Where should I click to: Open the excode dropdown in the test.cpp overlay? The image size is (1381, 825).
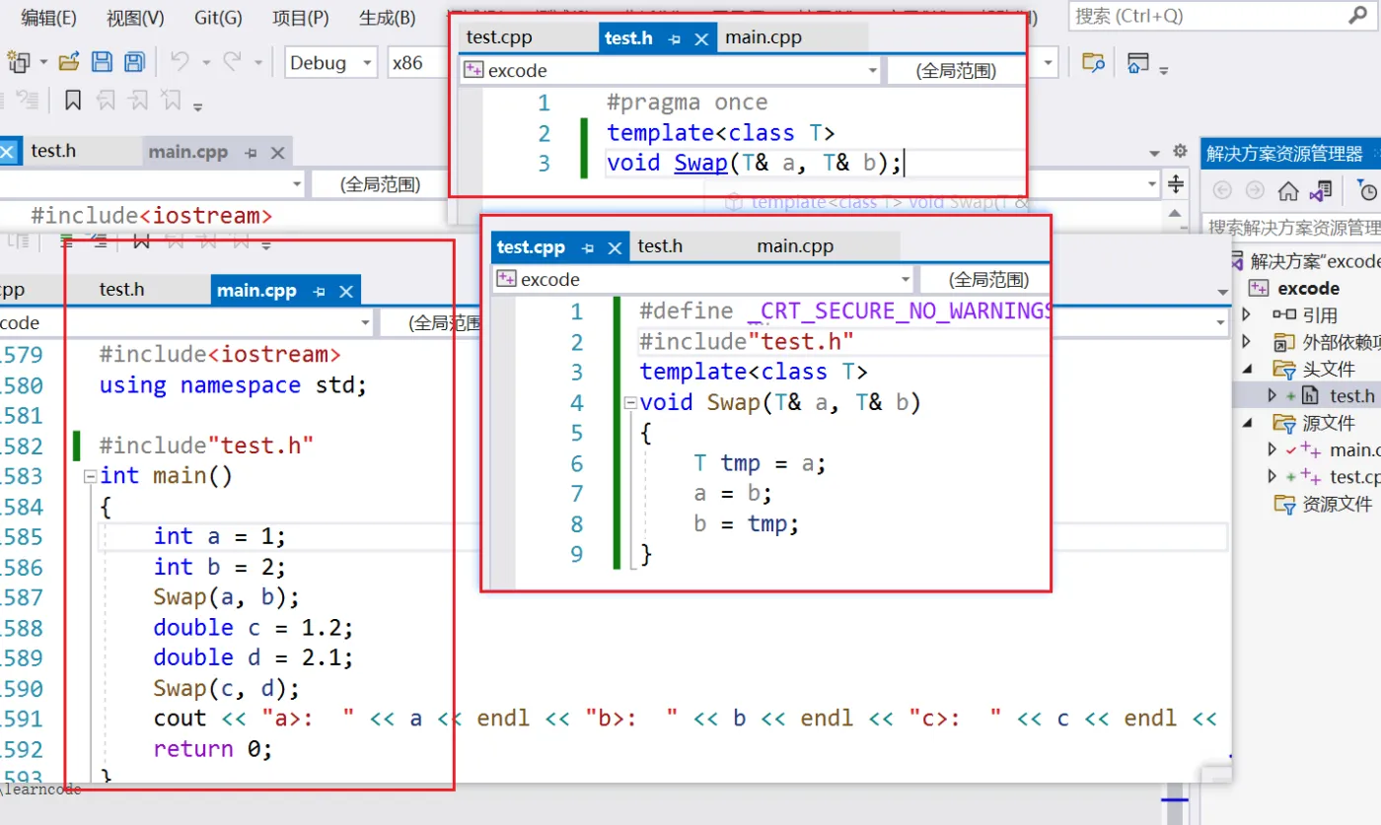701,279
